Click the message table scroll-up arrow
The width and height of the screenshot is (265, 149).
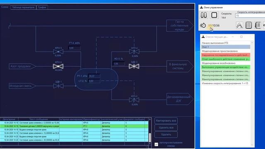(150, 119)
